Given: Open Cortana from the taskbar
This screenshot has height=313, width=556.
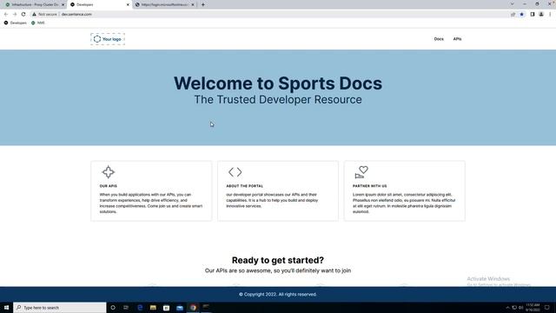Looking at the screenshot, I should pos(113,308).
